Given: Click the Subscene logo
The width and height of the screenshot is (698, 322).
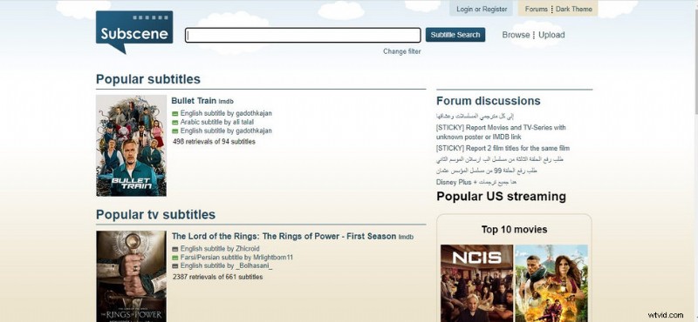Looking at the screenshot, I should pos(134,32).
